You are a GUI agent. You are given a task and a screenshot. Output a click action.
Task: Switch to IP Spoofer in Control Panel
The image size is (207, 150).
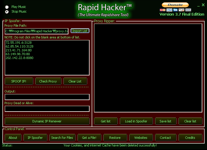click(x=35, y=138)
